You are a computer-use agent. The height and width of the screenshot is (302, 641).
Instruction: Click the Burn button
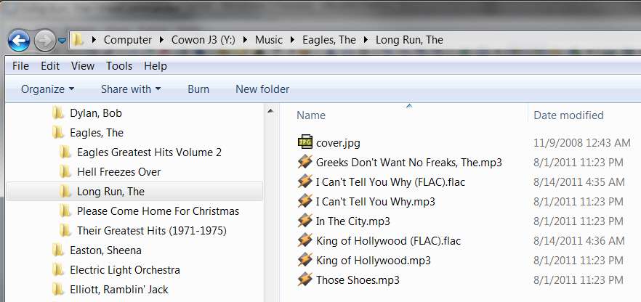tap(198, 89)
